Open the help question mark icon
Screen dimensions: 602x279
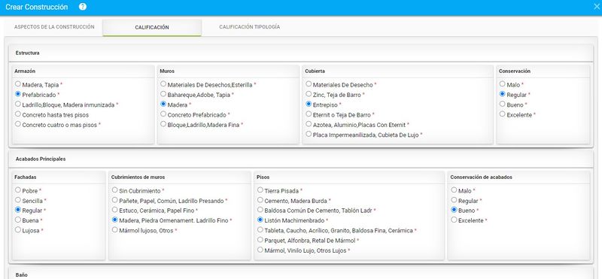83,7
